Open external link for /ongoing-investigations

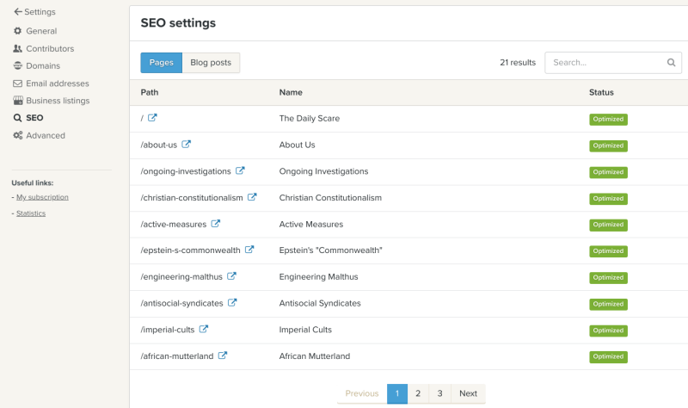click(x=241, y=170)
